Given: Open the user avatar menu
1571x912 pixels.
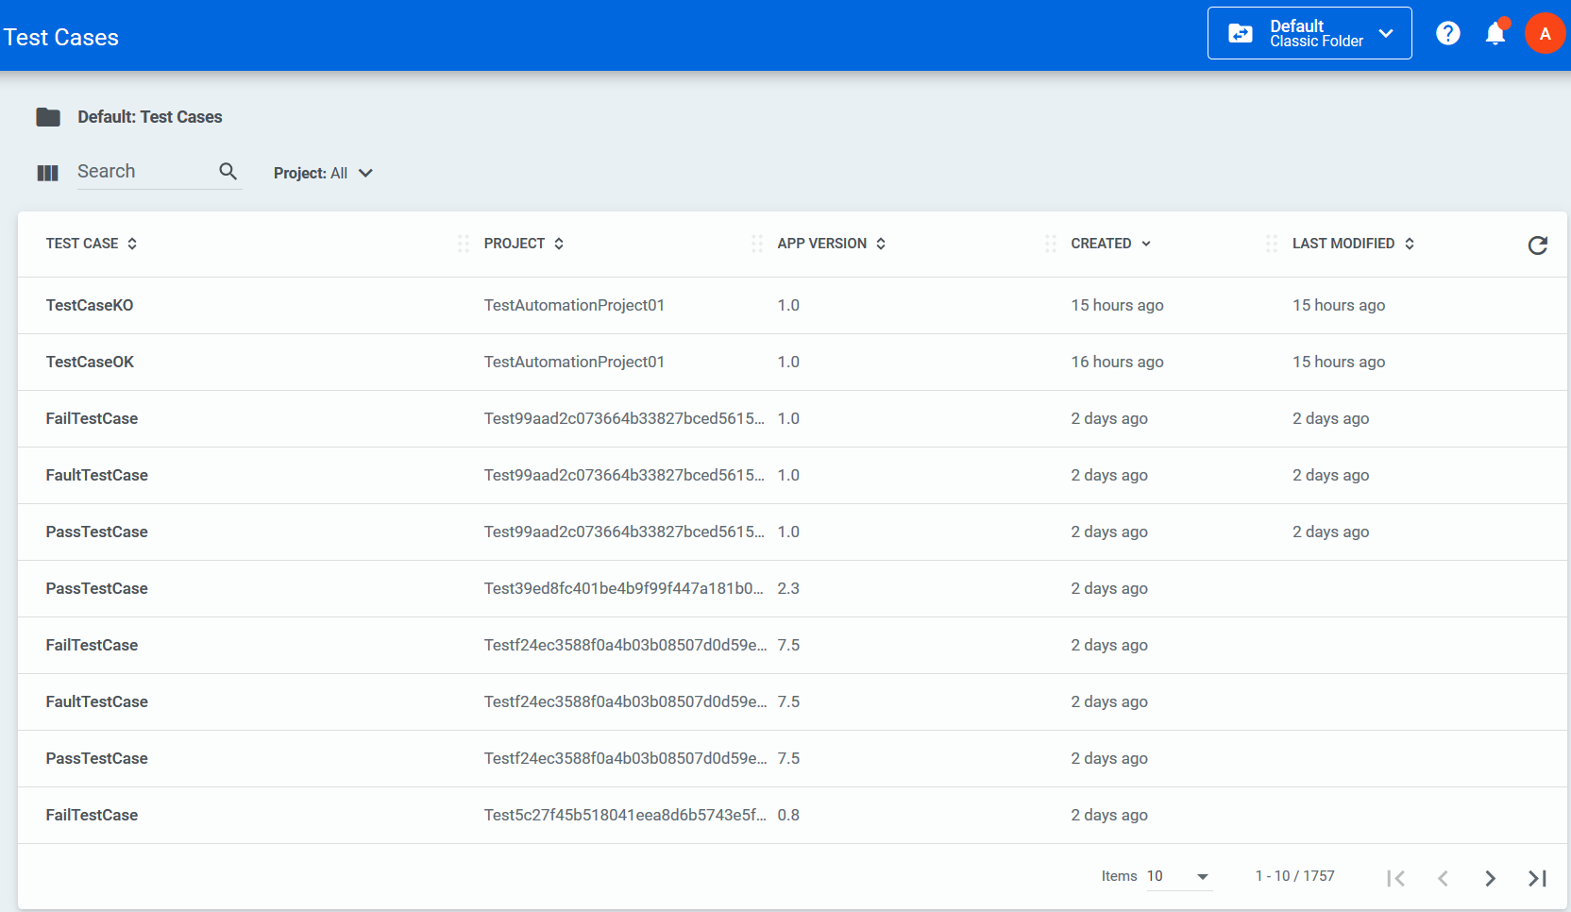Looking at the screenshot, I should pyautogui.click(x=1545, y=33).
